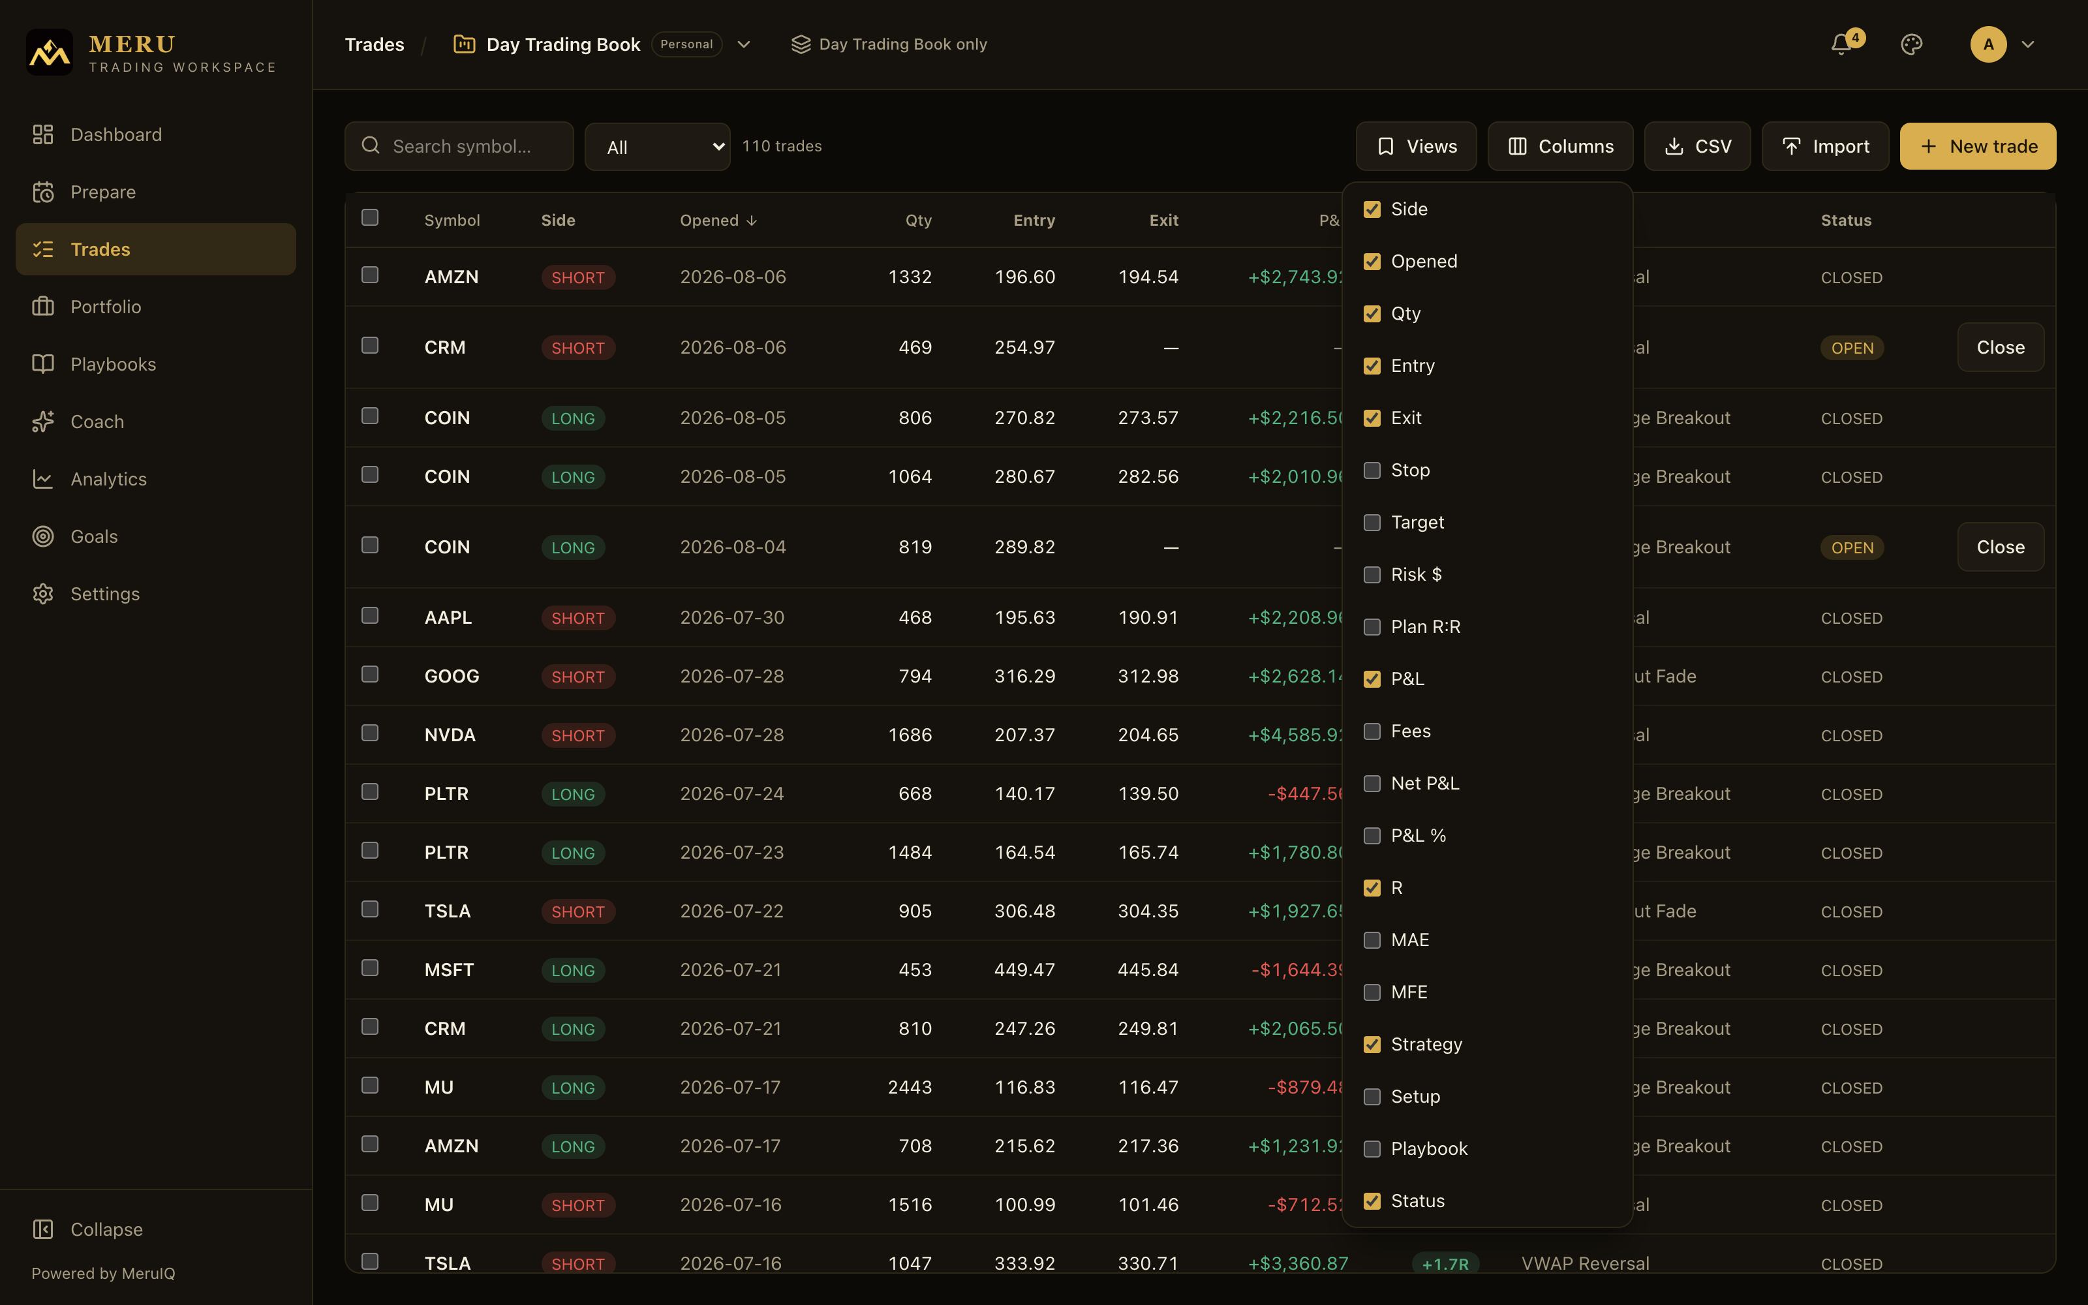Viewport: 2088px width, 1305px height.
Task: Open the theme palette icon
Action: pos(1912,45)
